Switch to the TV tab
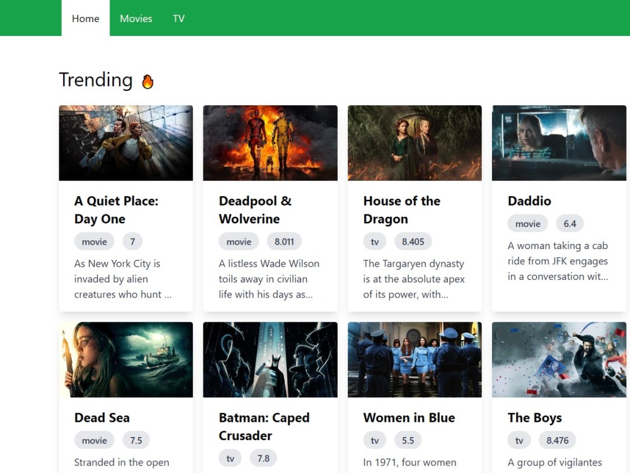This screenshot has height=473, width=630. pos(179,18)
